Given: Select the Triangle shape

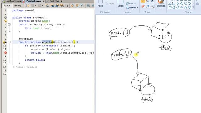Looking at the screenshot, I should pyautogui.click(x=170, y=3).
